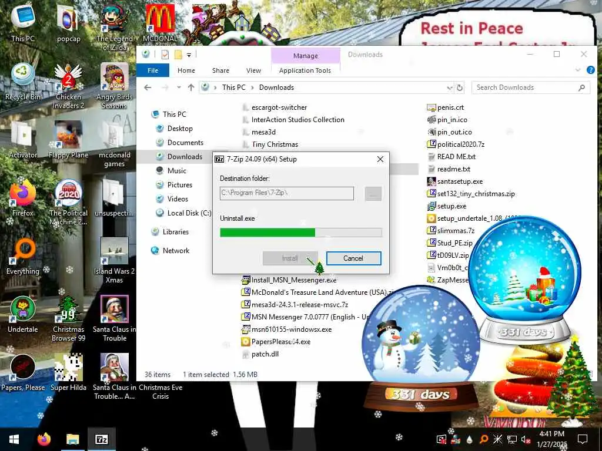Select pin_in.ico file

point(452,120)
